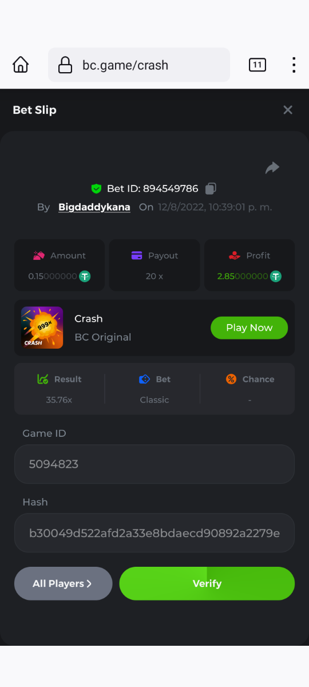Select the Game ID field 5094823
309x687 pixels.
tap(154, 464)
